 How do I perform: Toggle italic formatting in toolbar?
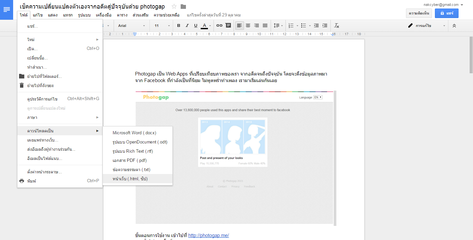(187, 26)
